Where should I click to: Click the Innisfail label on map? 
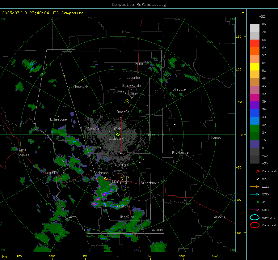(124, 112)
